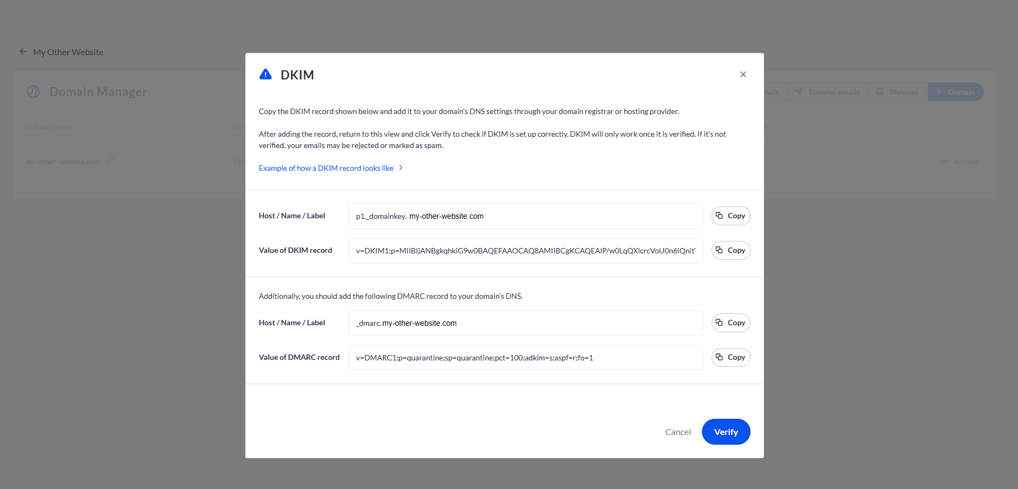Image resolution: width=1018 pixels, height=489 pixels.
Task: Copy the DMARC record value
Action: point(731,357)
